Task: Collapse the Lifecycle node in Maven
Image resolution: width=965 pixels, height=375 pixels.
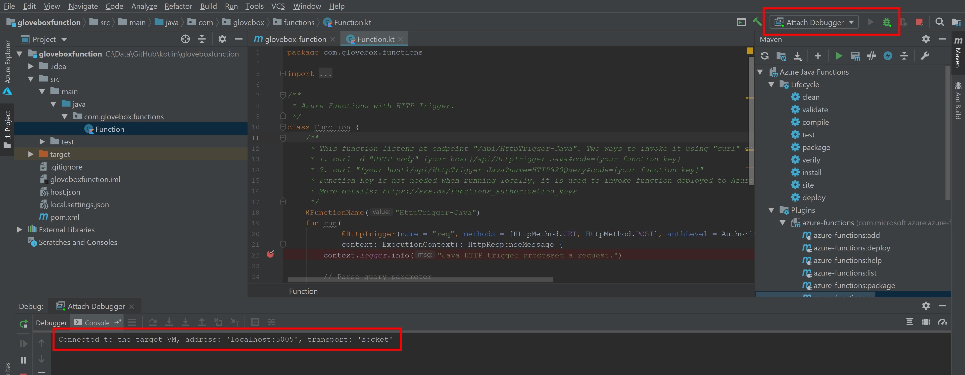Action: pos(771,85)
